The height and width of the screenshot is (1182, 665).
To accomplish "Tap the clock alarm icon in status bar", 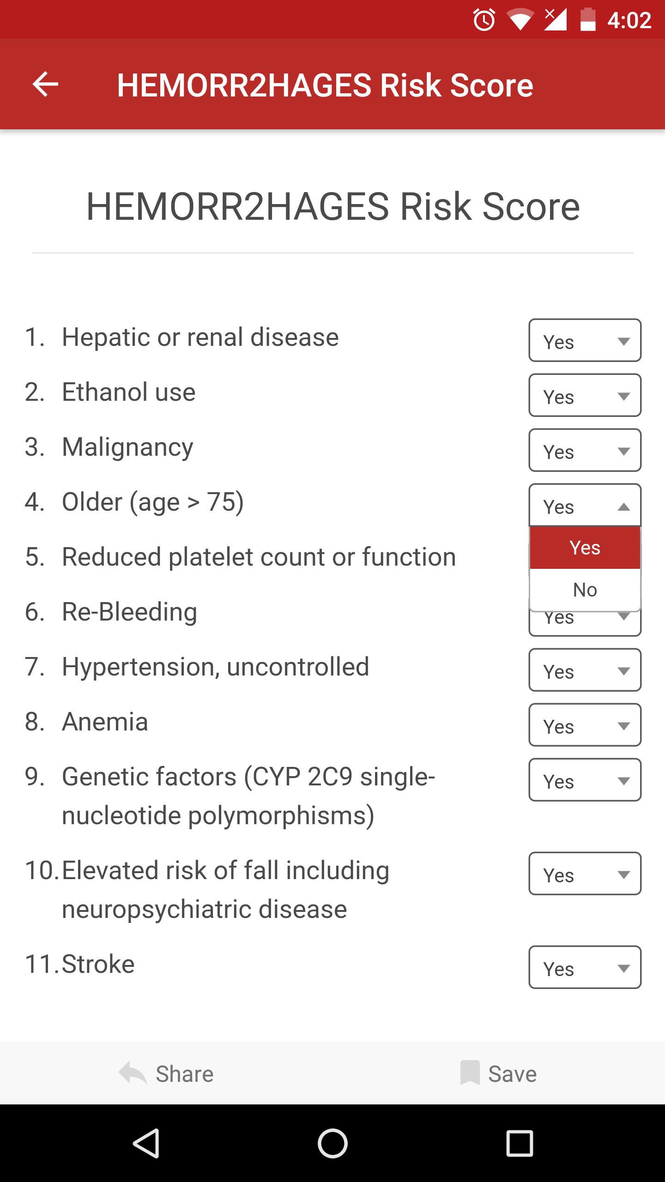I will click(x=484, y=19).
